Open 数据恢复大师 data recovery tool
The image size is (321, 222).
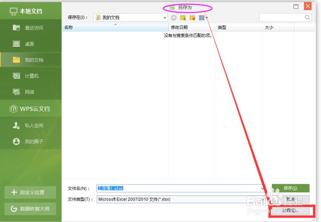[30, 209]
